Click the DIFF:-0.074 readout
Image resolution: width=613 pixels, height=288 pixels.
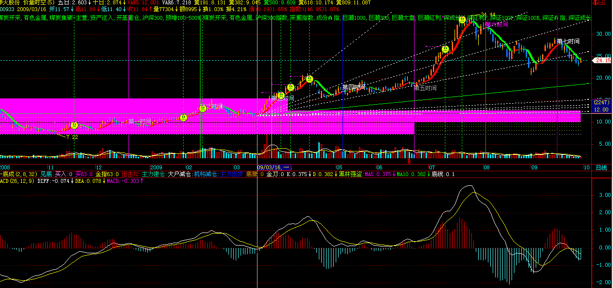(x=53, y=181)
